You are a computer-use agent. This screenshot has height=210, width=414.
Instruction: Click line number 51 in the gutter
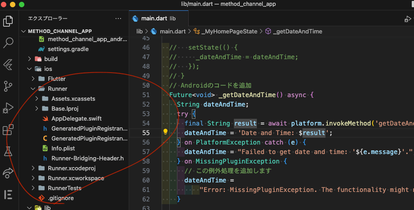pos(146,95)
